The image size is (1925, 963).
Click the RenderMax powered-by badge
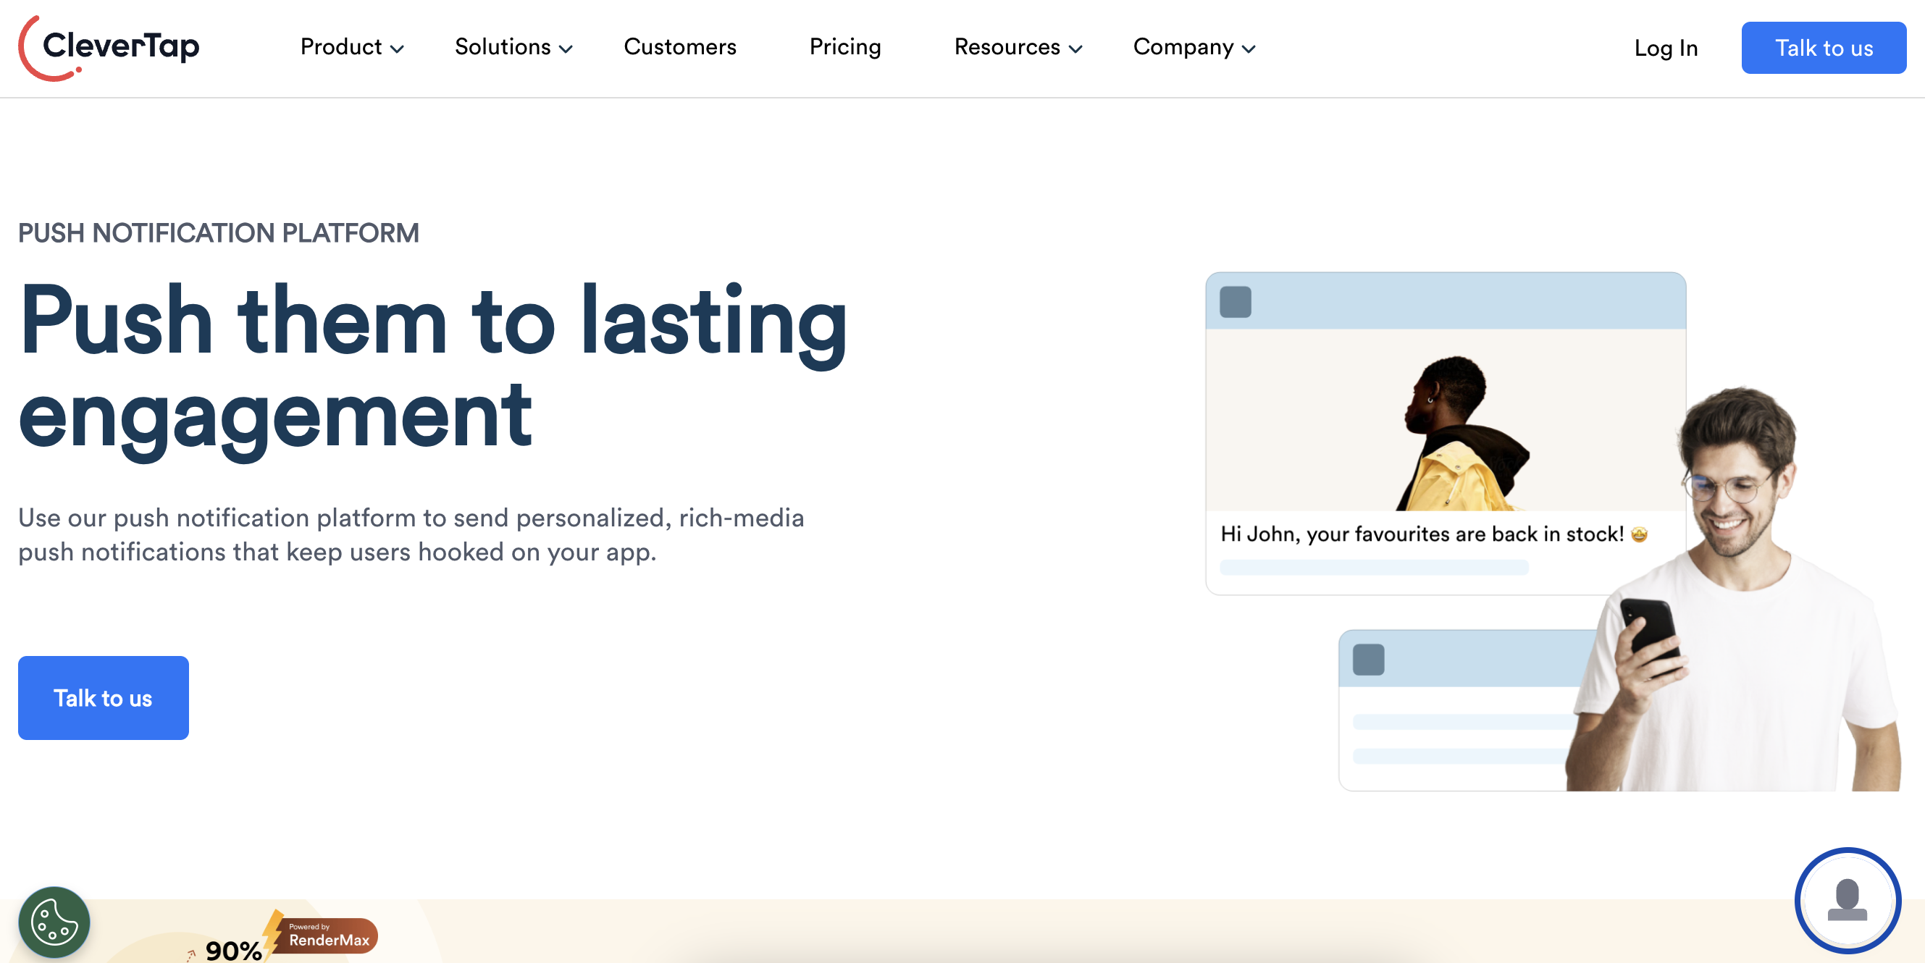click(327, 935)
